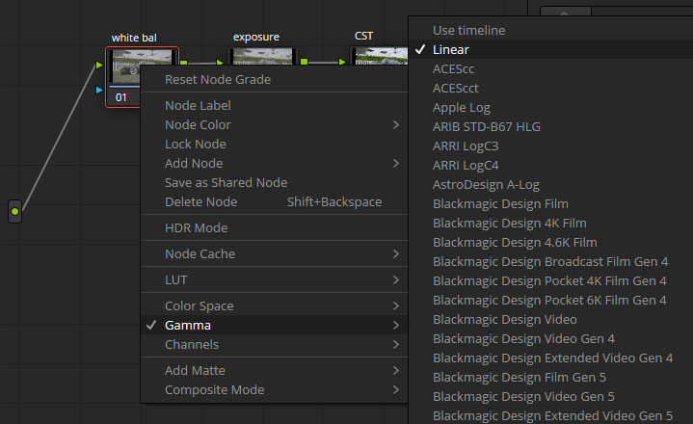Select the exposure node thumbnail
Screen dimensions: 693x424
pos(257,60)
